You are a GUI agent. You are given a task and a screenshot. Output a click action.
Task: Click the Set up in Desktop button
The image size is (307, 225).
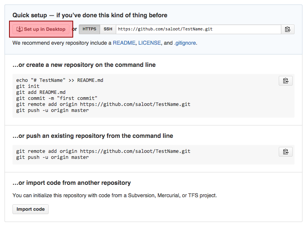tap(41, 29)
